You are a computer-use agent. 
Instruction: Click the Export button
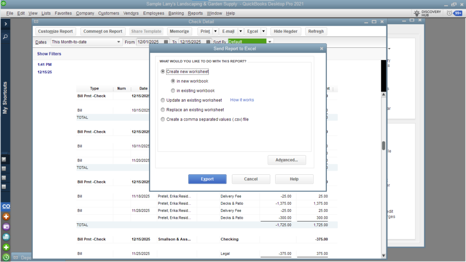207,179
